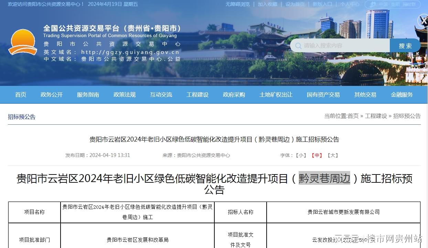Open the 中国·贵阳 网站群 button
The image size is (428, 248).
point(393,4)
